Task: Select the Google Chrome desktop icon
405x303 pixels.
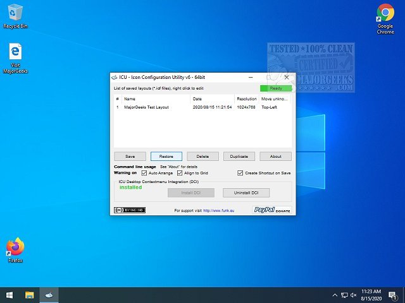Action: click(385, 19)
